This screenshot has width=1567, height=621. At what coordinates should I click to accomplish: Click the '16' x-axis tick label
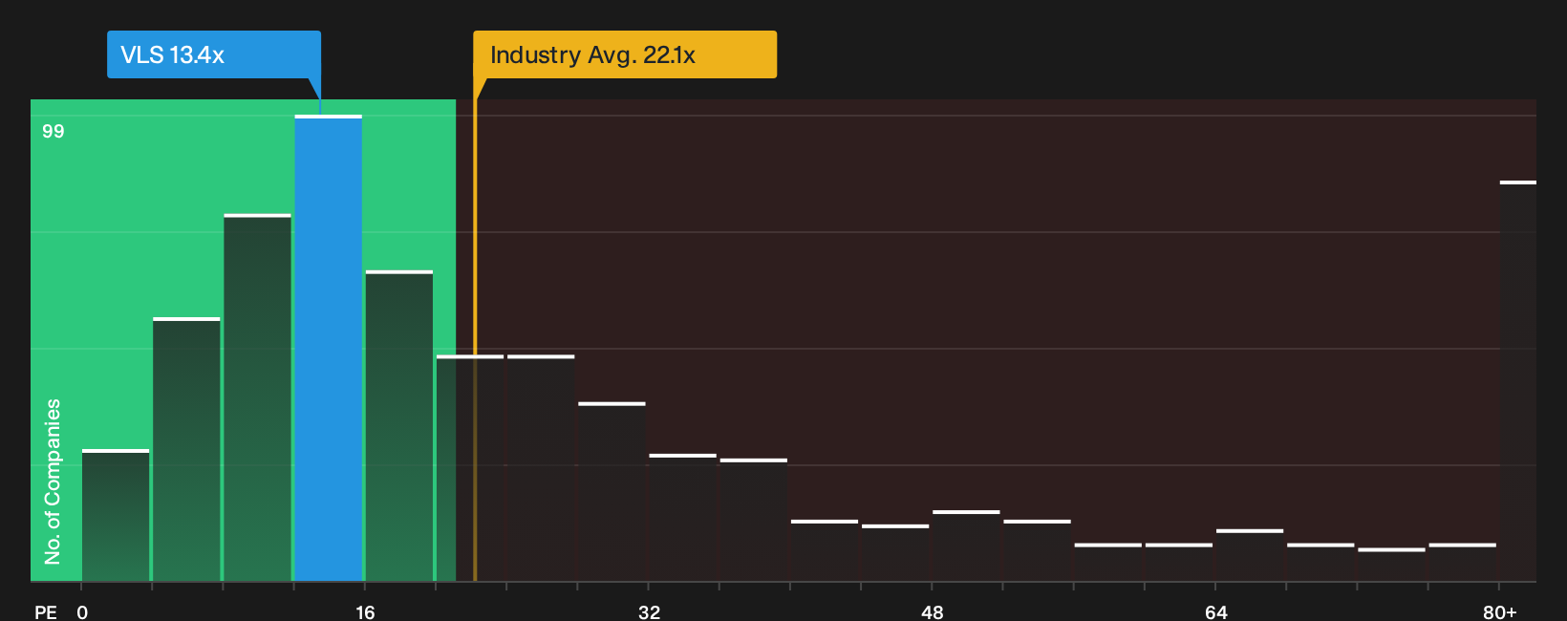coord(365,611)
